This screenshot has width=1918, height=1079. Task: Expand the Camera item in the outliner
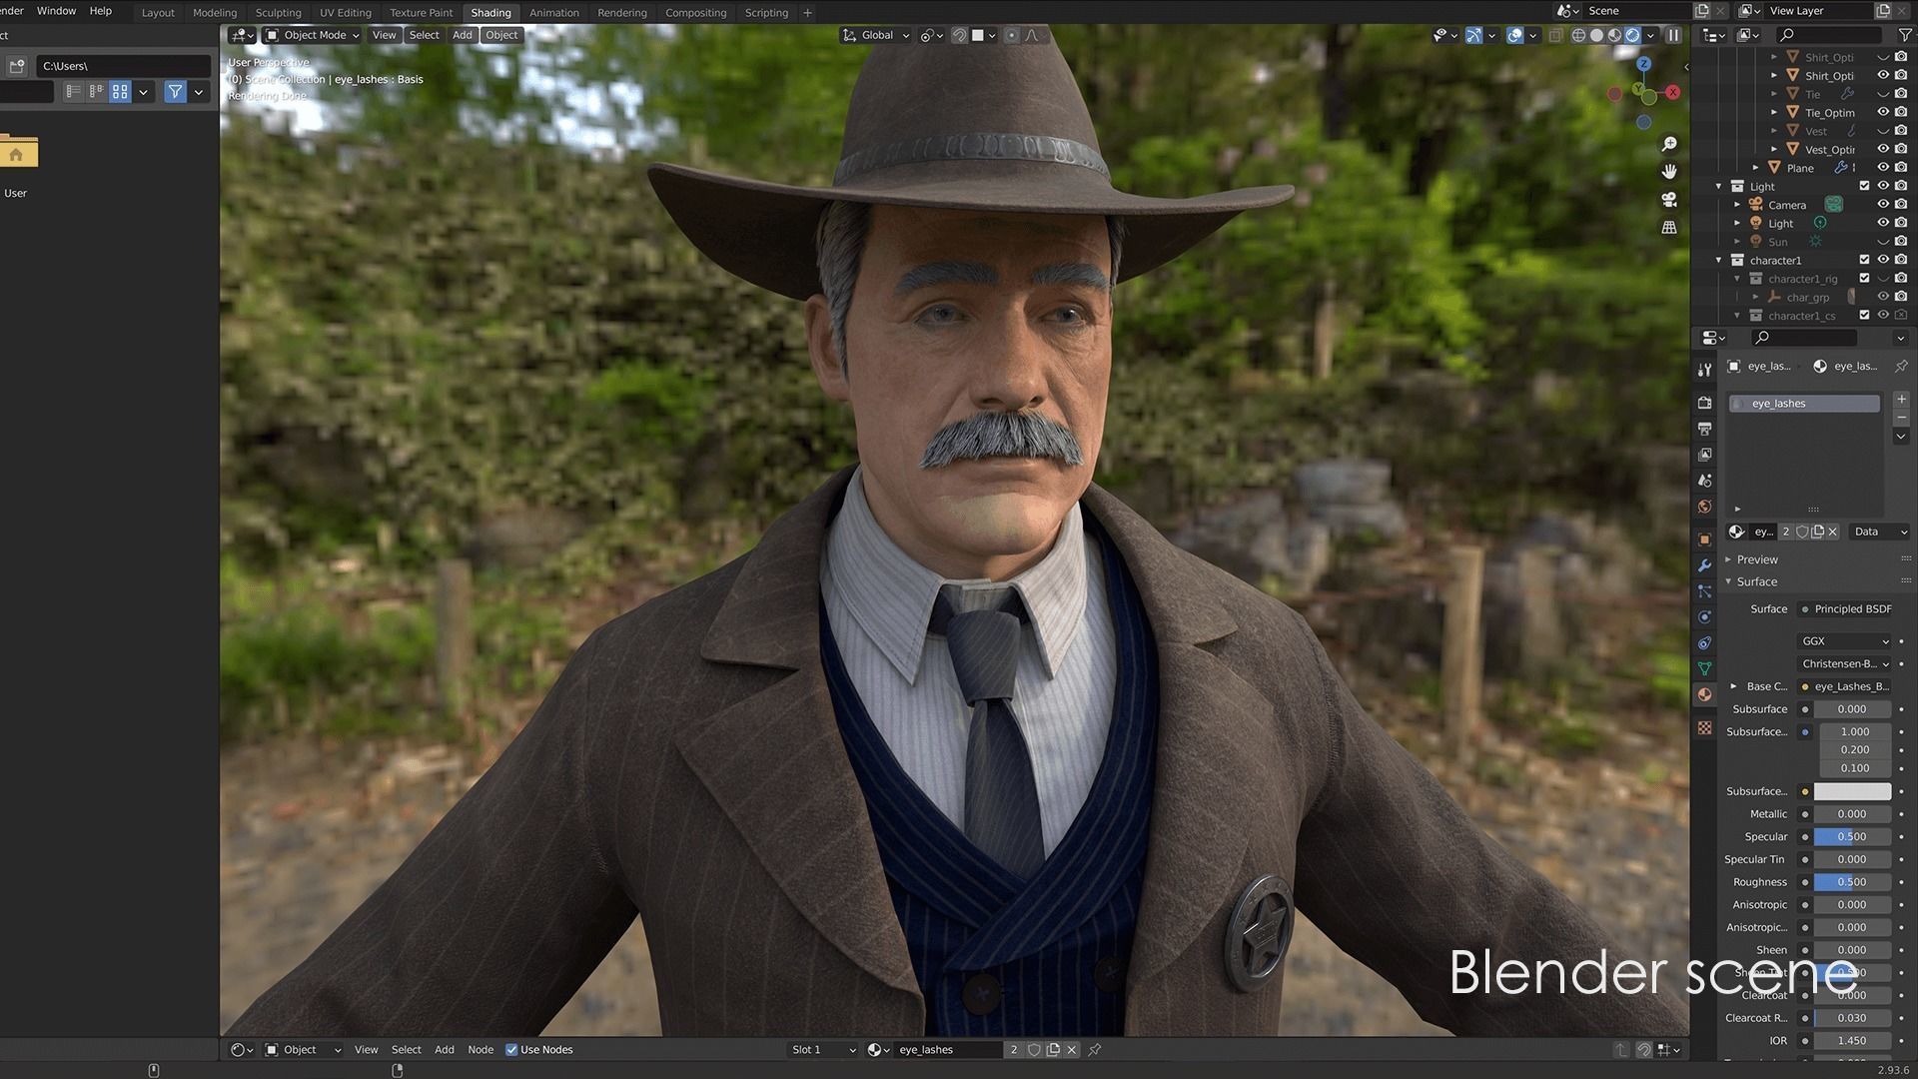click(1737, 205)
